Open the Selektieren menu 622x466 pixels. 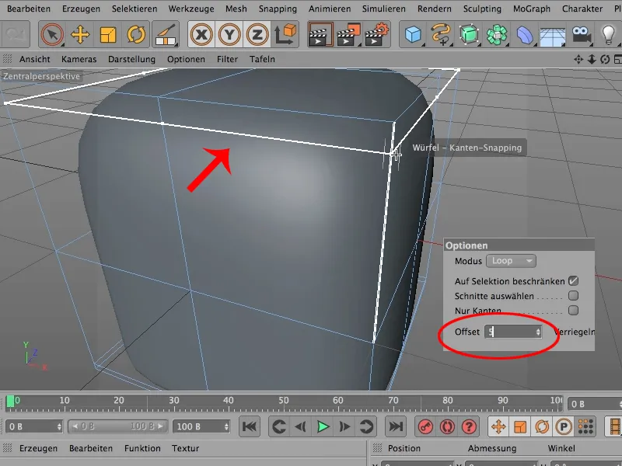click(134, 9)
